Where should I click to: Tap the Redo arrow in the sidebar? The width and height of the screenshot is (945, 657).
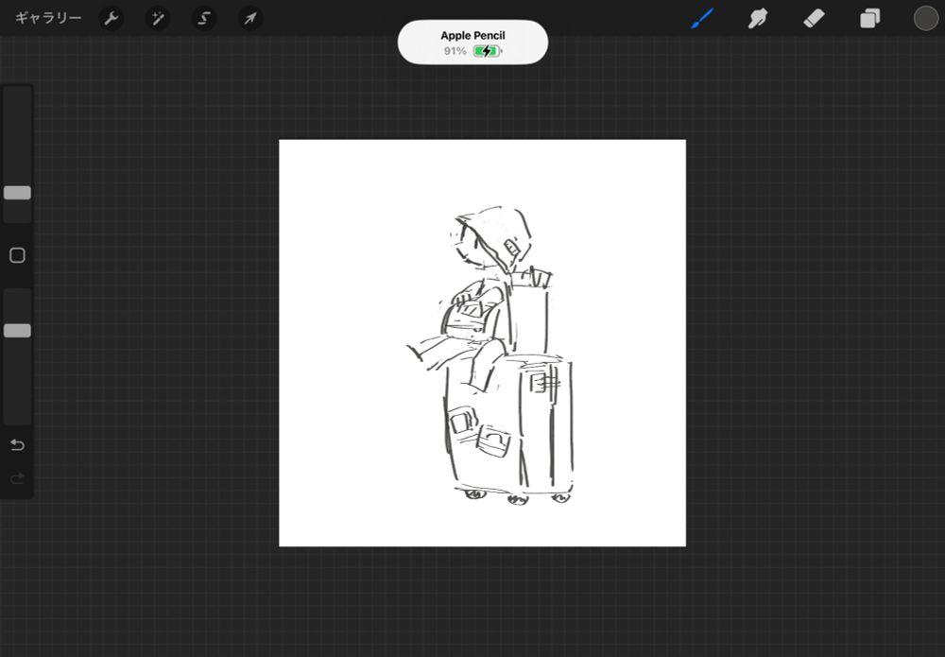tap(17, 477)
